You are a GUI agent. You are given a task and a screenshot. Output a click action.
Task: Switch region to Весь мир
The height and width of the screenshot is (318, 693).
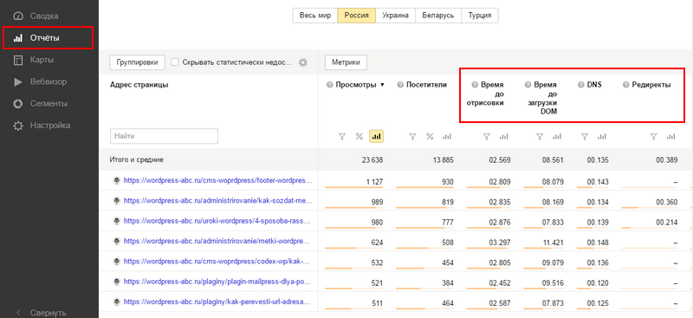pos(315,15)
